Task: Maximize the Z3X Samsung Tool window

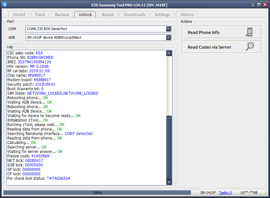Action: 259,5
